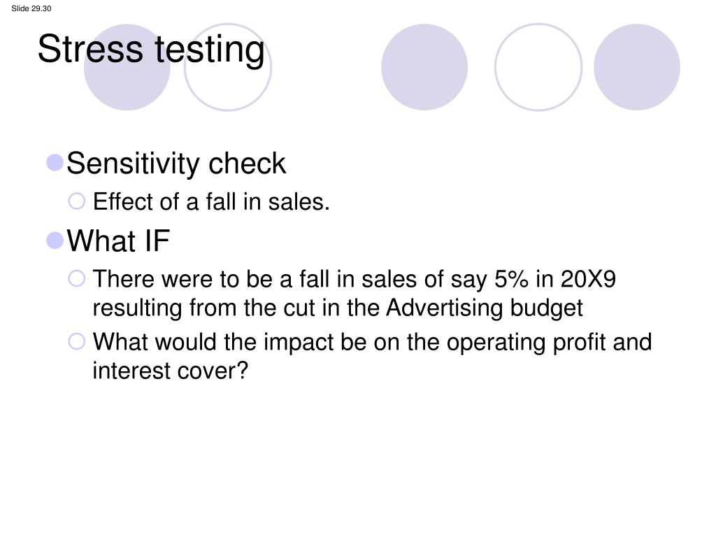Click the words 'interest cover?'
Image resolution: width=716 pixels, height=537 pixels.
[171, 371]
